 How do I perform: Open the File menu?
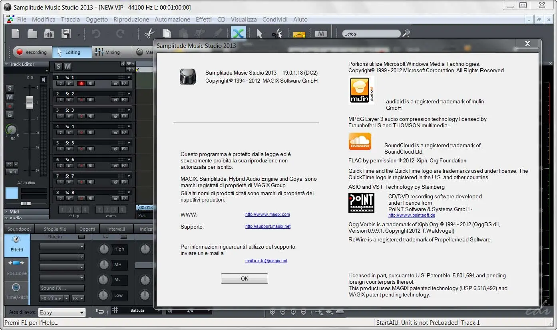pos(22,19)
